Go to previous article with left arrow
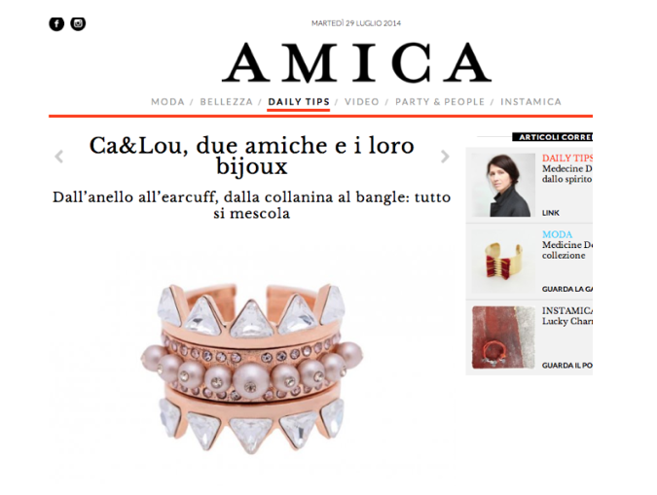This screenshot has width=657, height=495. click(59, 157)
